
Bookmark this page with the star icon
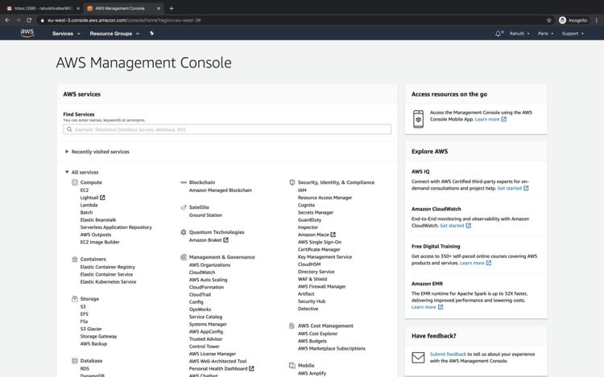click(x=549, y=20)
